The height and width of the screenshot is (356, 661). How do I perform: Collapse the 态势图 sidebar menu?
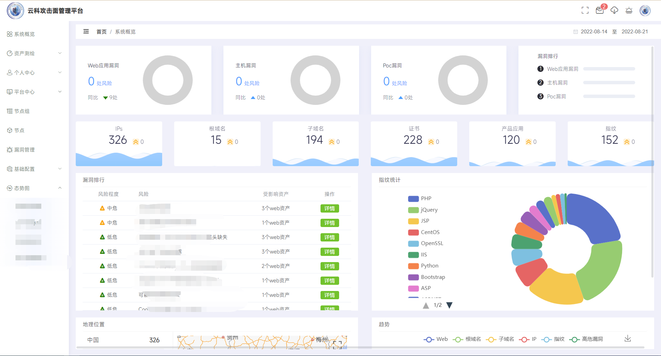[x=34, y=188]
